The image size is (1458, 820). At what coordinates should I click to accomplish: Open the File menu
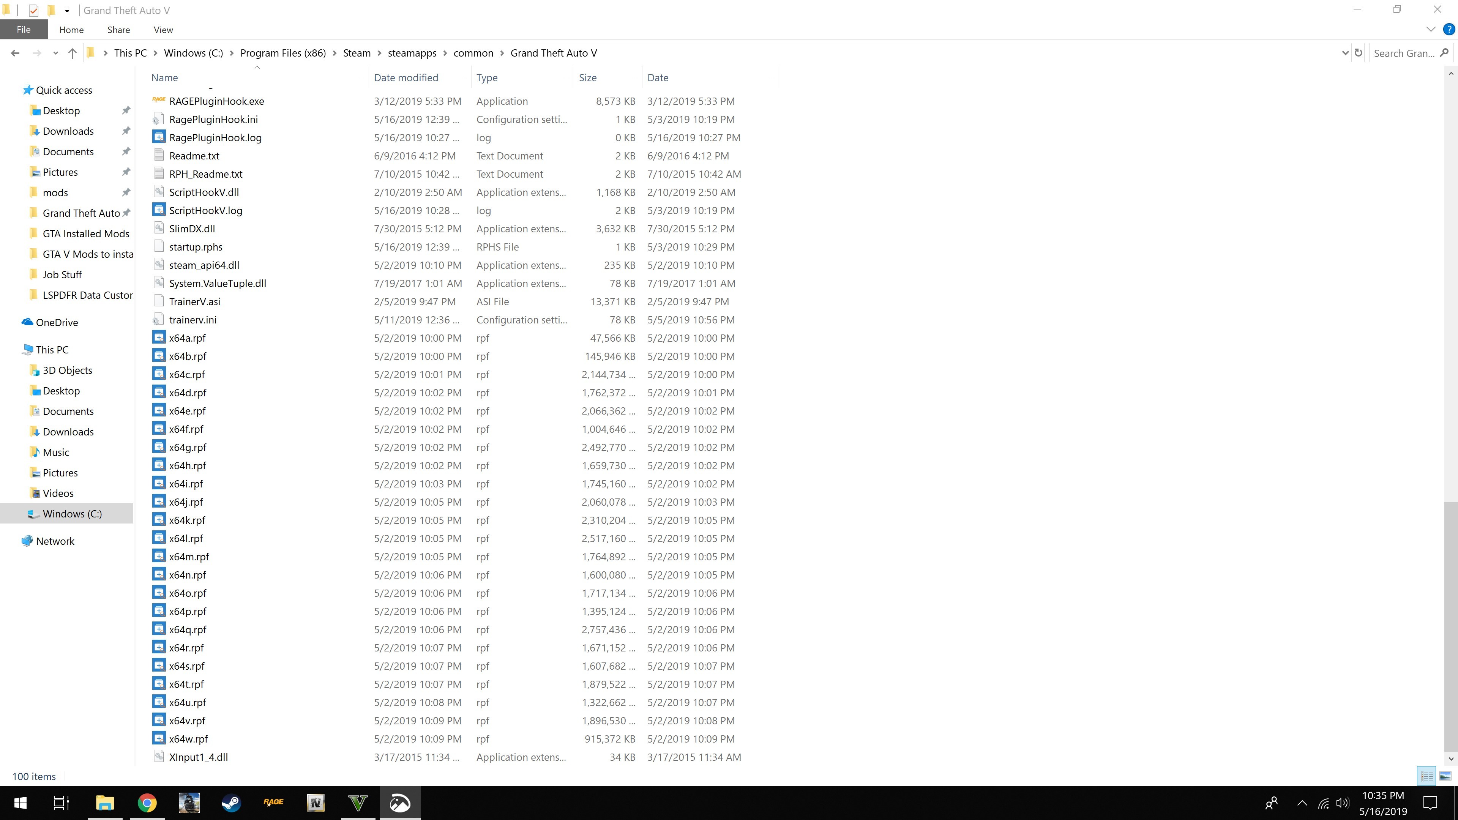(x=23, y=30)
